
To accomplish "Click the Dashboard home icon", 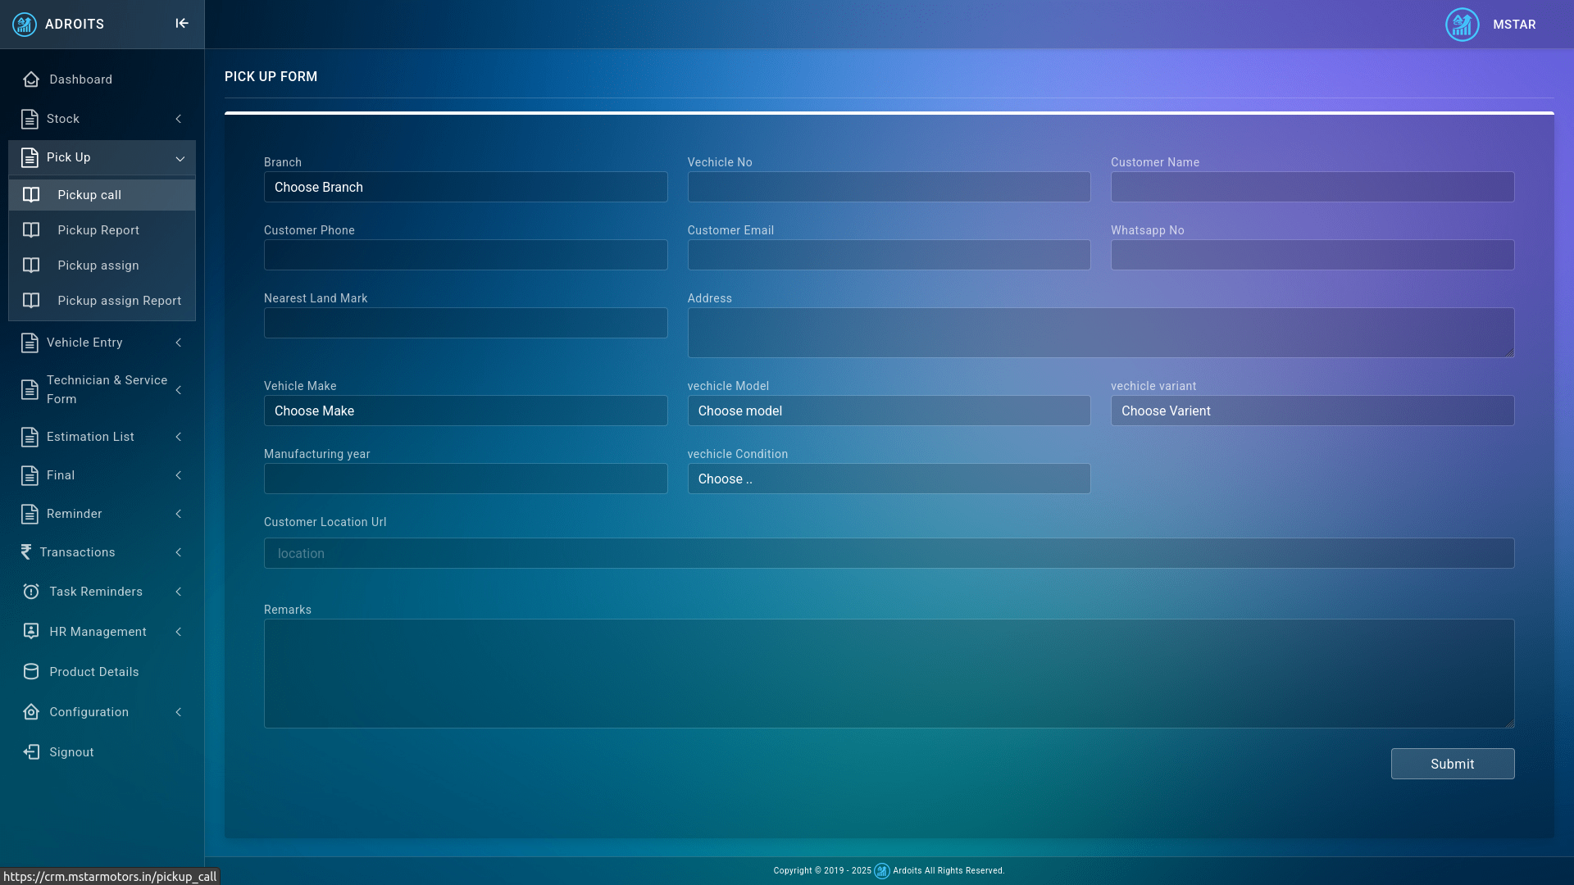I will click(x=31, y=79).
